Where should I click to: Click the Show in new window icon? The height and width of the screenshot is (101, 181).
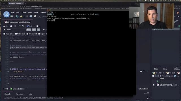(11, 26)
